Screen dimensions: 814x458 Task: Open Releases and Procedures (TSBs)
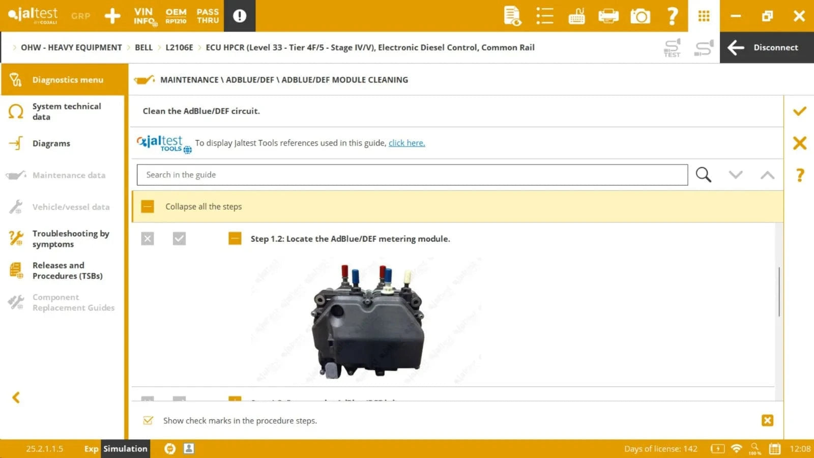tap(65, 270)
